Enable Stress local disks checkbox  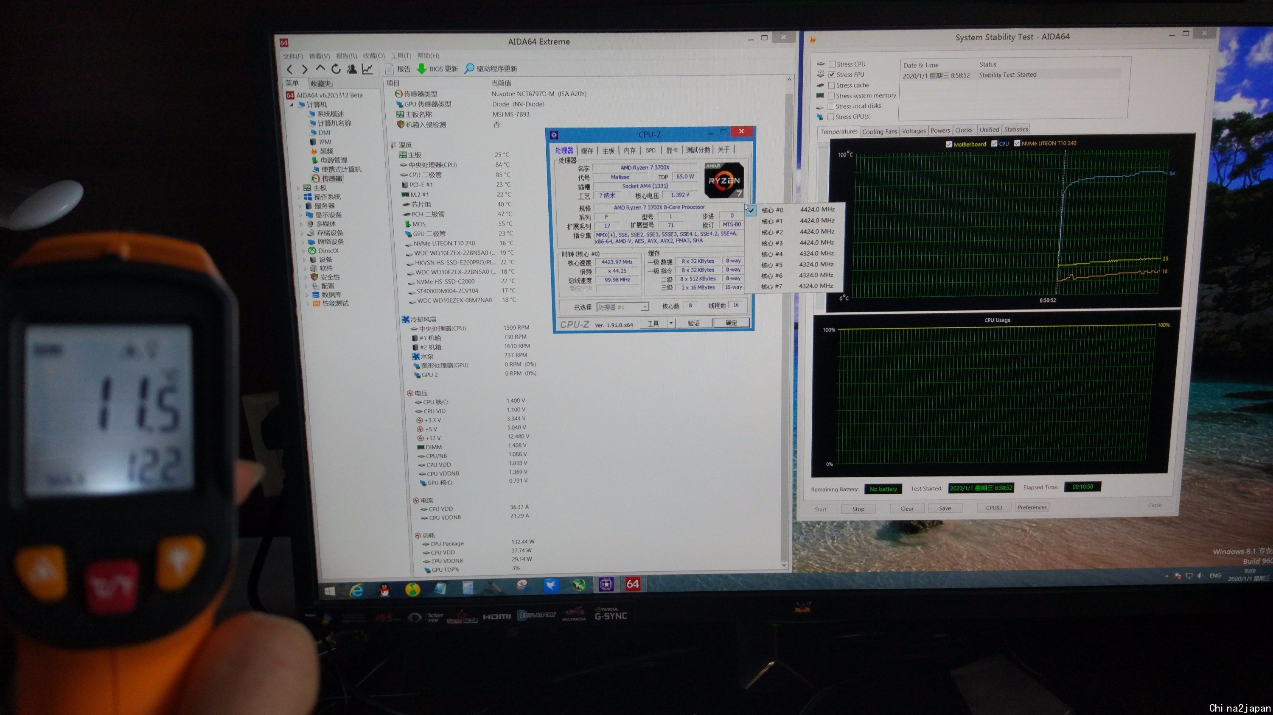pos(831,106)
